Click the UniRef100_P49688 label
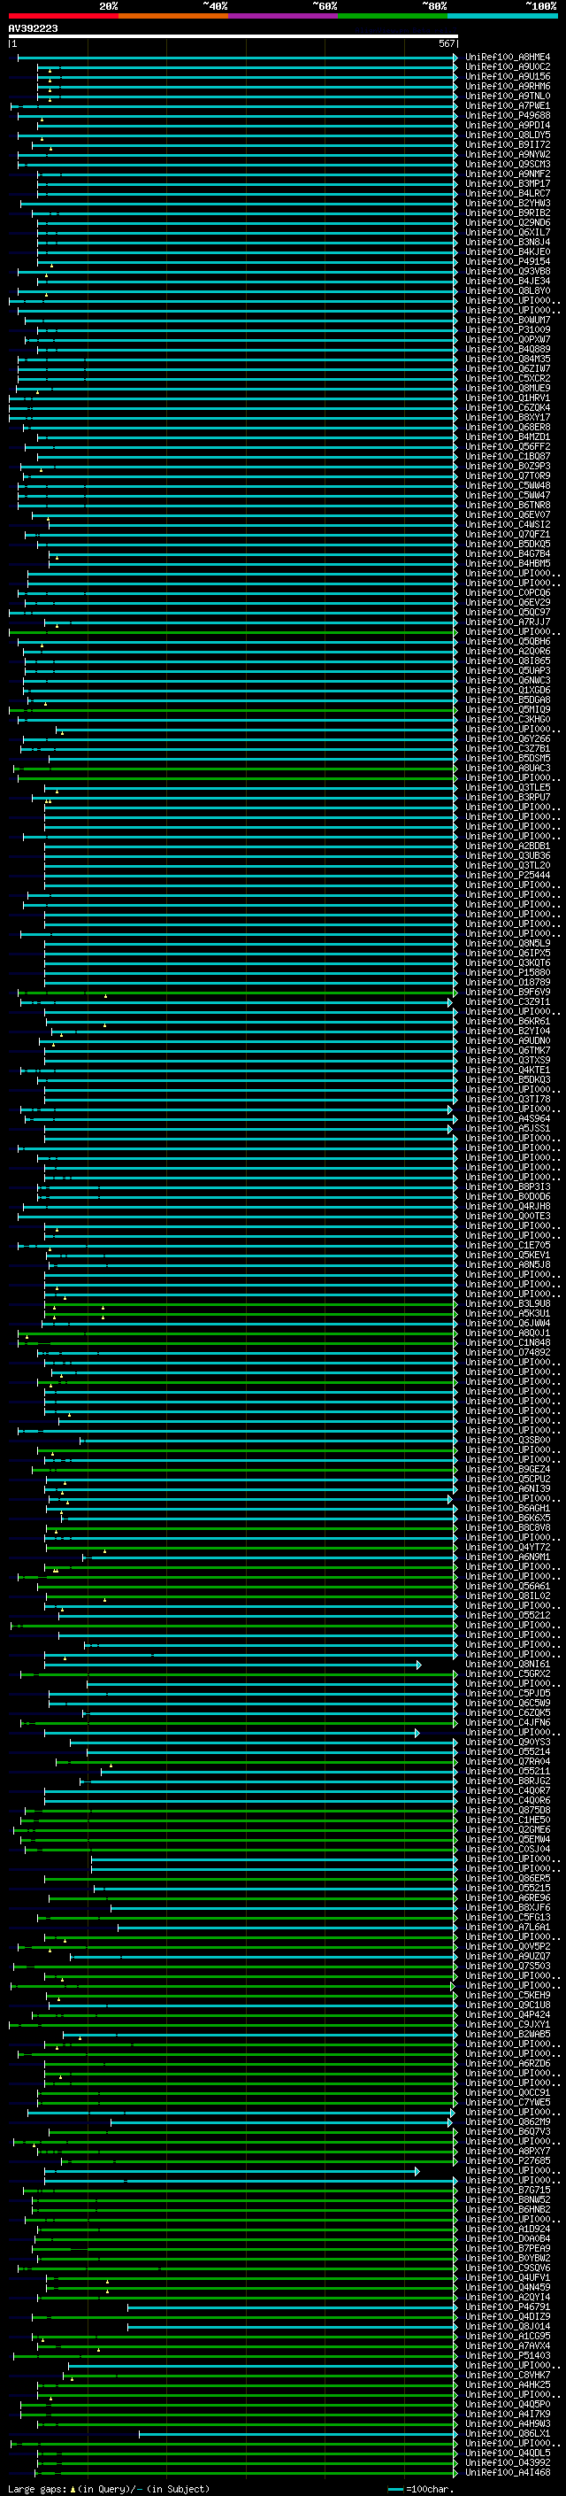 tap(508, 115)
